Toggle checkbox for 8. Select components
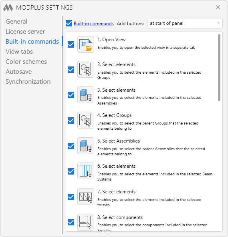Screen dimensions: 228x237 pyautogui.click(x=71, y=222)
